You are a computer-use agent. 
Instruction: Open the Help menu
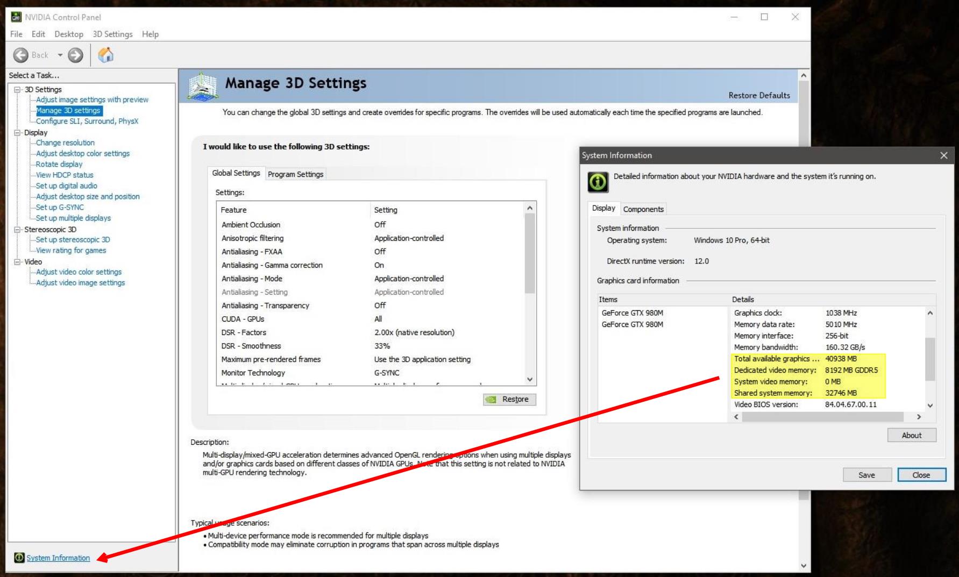click(x=150, y=34)
